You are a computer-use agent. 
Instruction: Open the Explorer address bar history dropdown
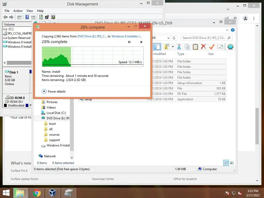[168, 38]
